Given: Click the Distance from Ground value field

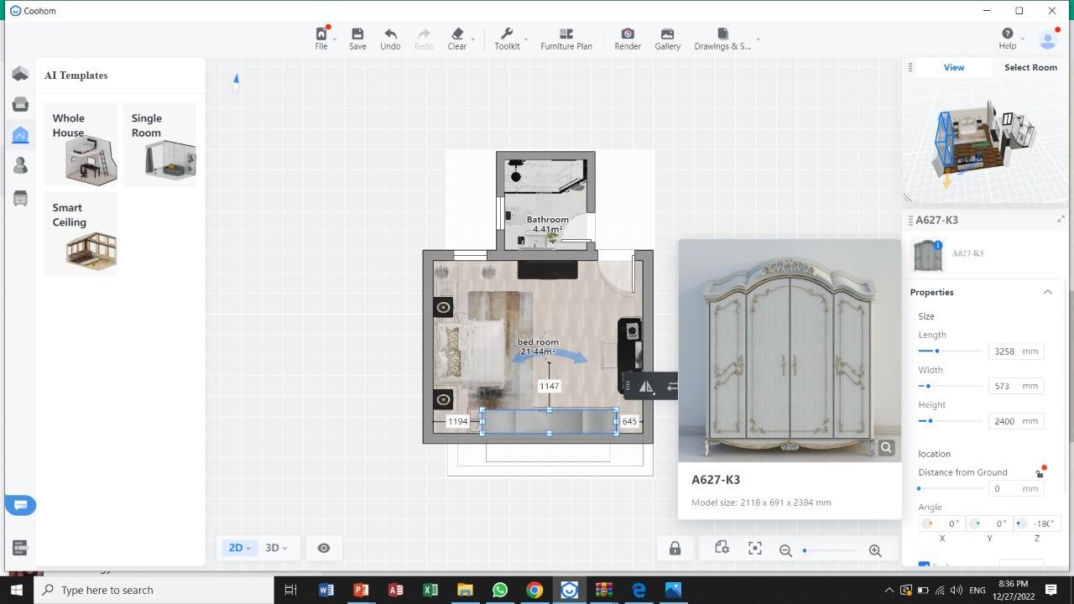Looking at the screenshot, I should pos(1016,488).
